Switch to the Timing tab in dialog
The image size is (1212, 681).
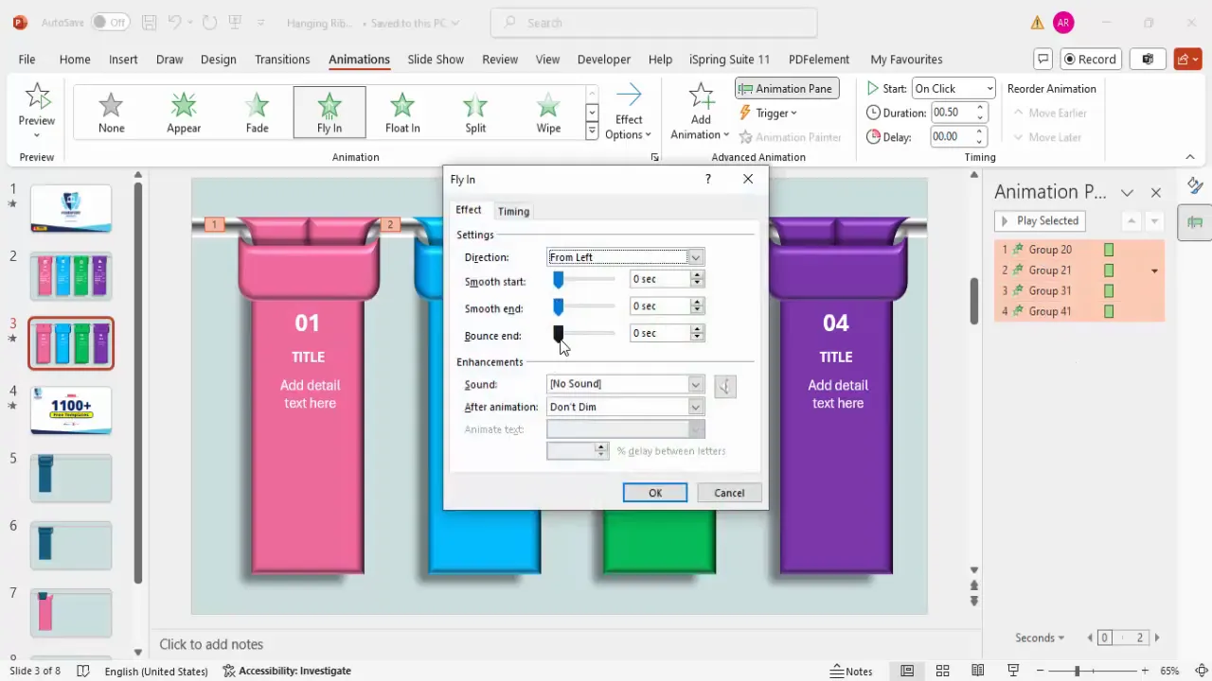point(513,211)
